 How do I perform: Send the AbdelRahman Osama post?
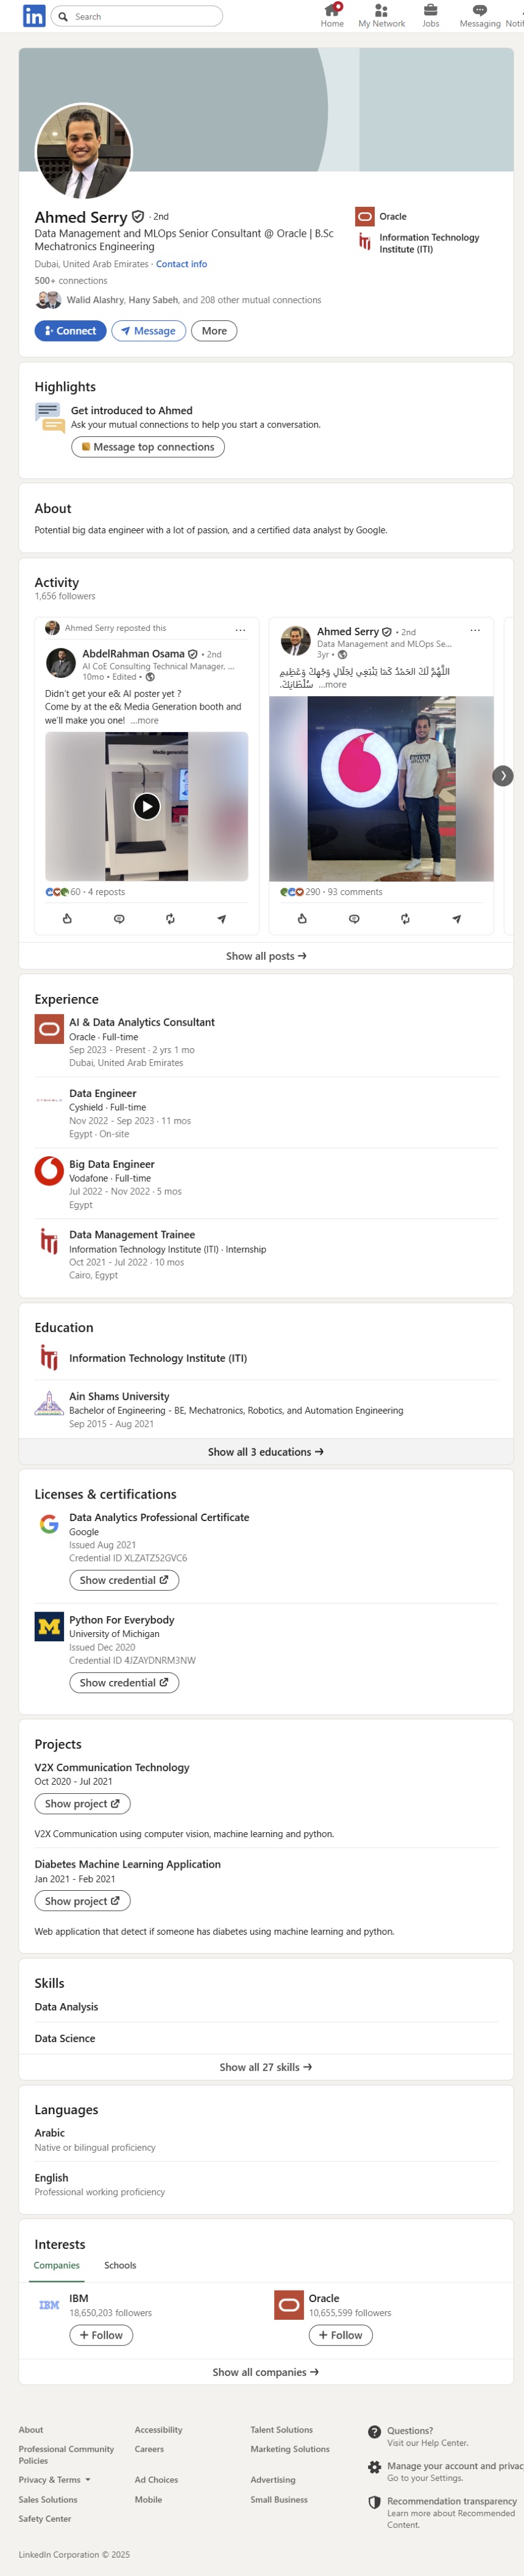tap(222, 918)
